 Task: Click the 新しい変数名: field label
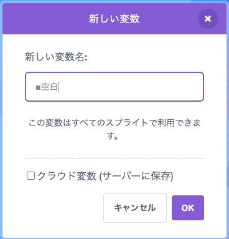56,57
